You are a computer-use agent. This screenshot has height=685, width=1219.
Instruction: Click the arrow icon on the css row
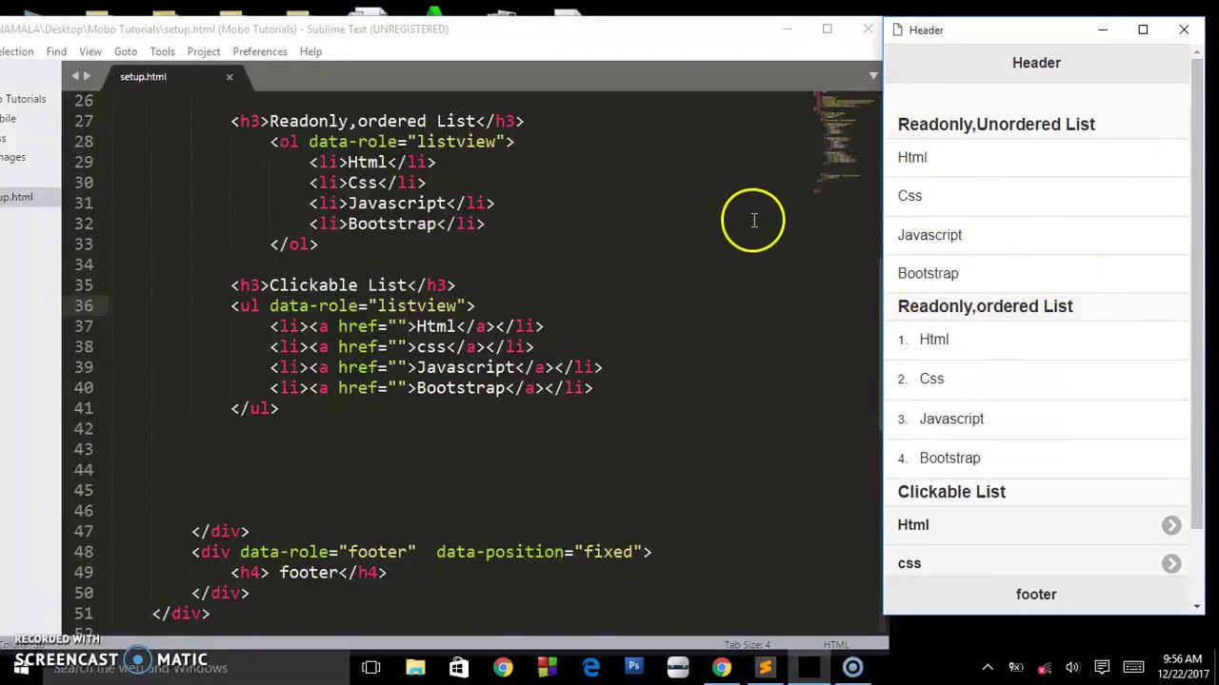coord(1171,564)
